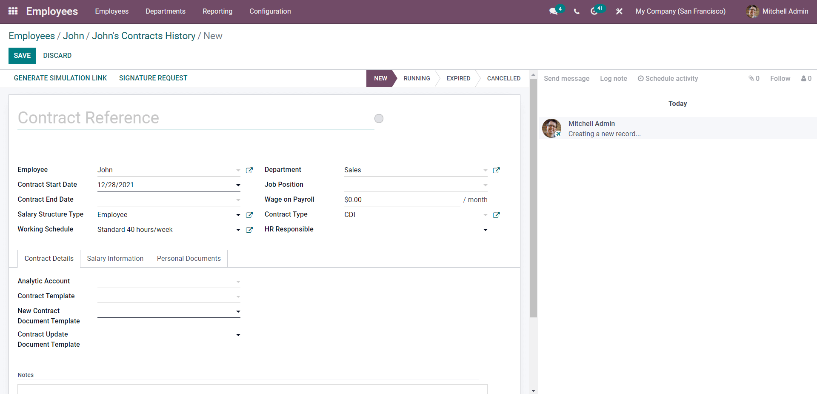Click Mitchell Admin's avatar in the top bar
Image resolution: width=817 pixels, height=394 pixels.
tap(752, 11)
